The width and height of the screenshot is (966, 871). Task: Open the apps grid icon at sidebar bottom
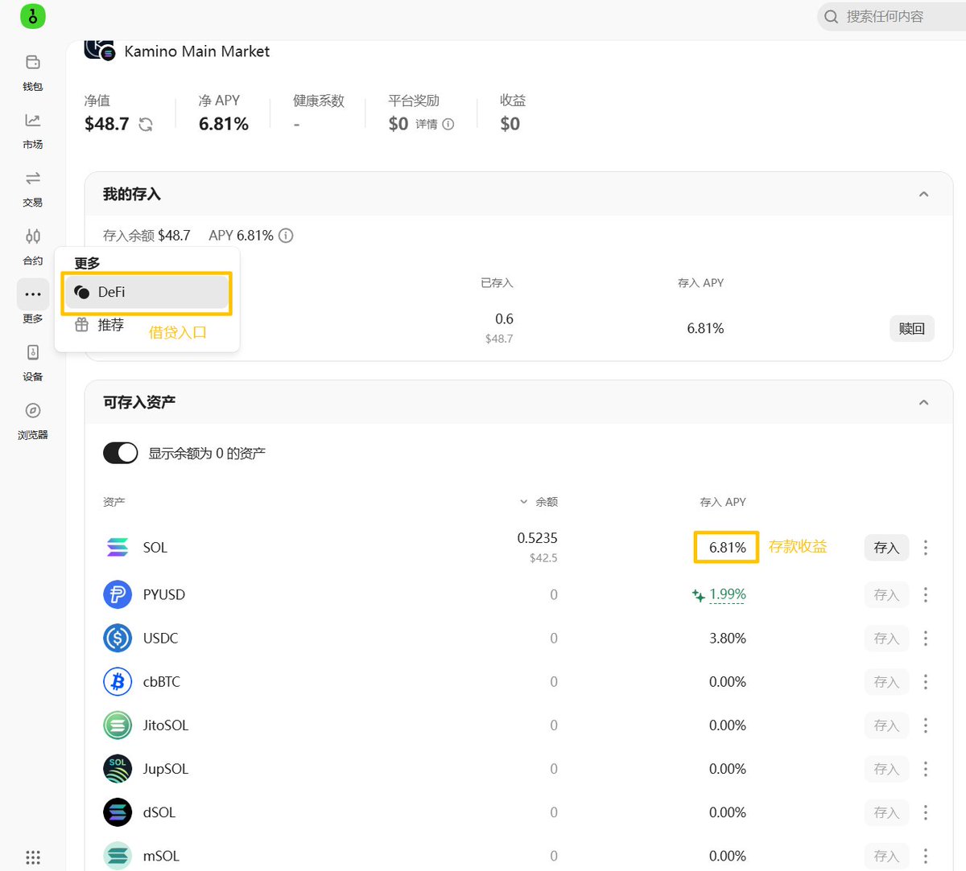coord(33,857)
